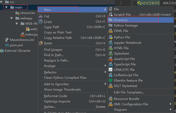Choose the CFML/CFC file icon

click(111, 70)
